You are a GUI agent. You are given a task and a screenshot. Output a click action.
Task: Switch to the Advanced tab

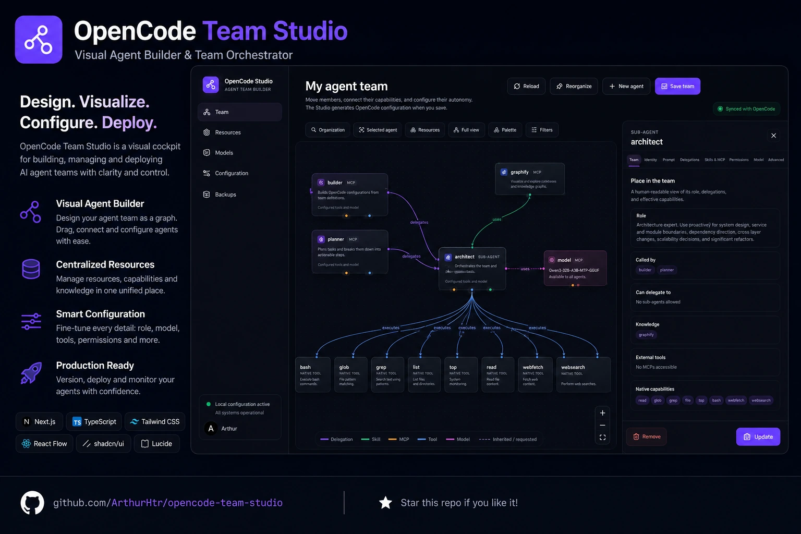coord(775,160)
